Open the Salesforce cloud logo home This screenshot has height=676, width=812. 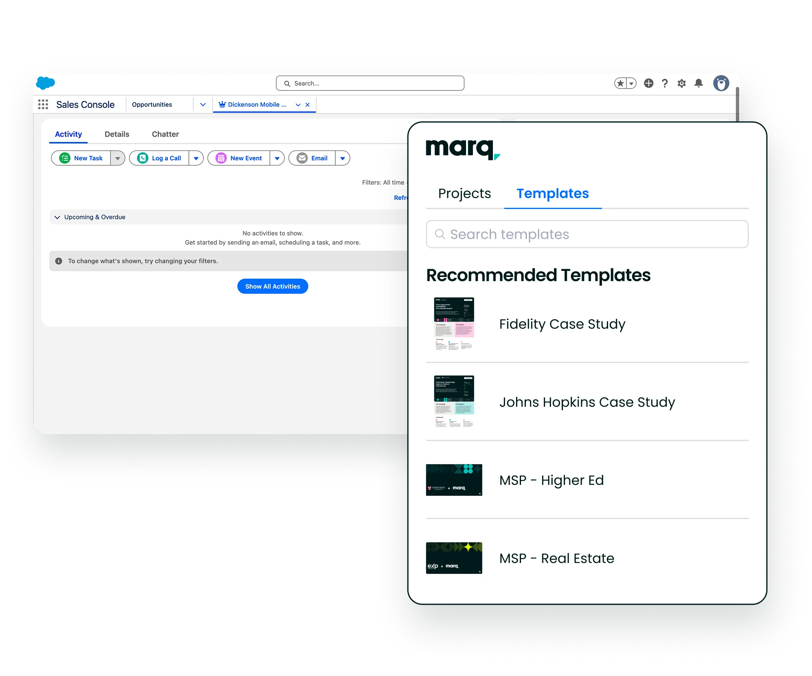tap(45, 83)
